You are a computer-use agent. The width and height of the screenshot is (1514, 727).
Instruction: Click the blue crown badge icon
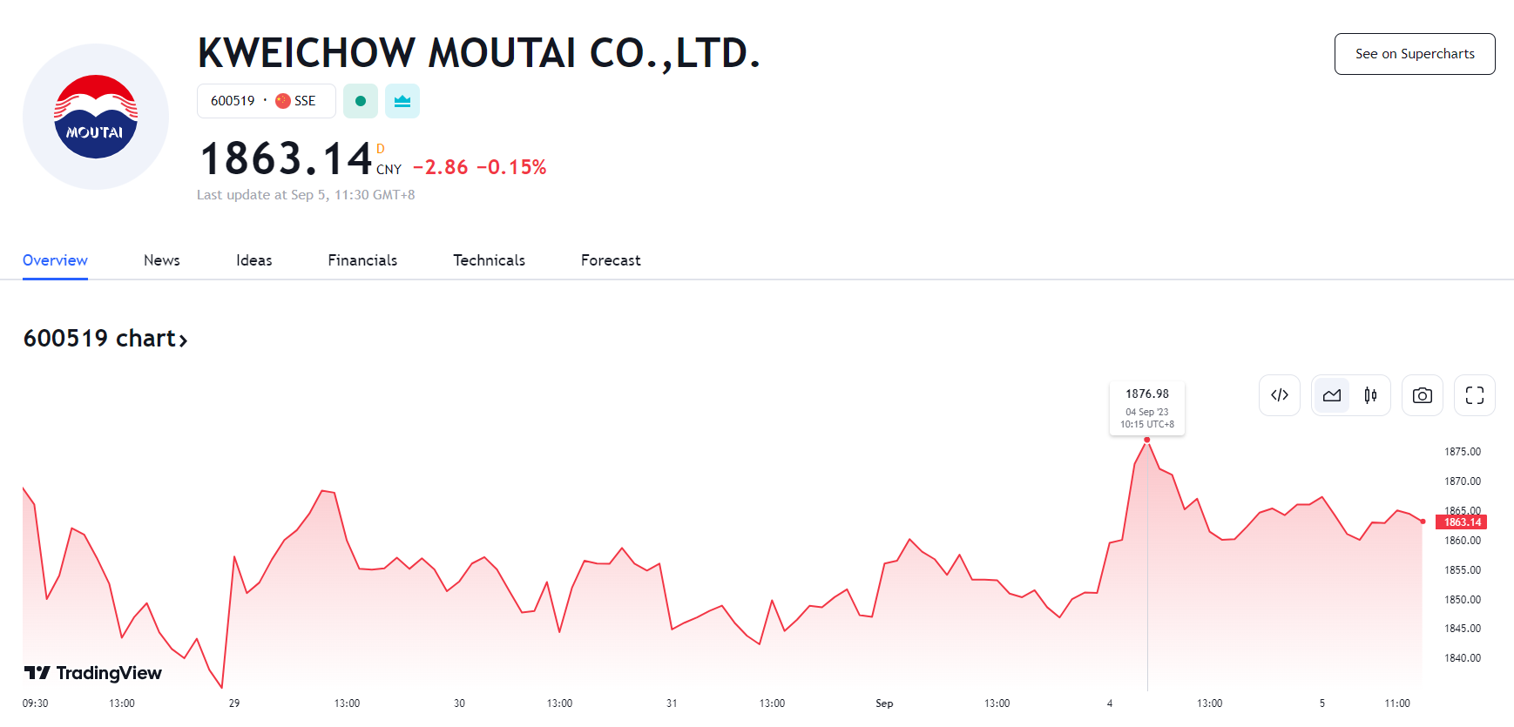[x=402, y=101]
